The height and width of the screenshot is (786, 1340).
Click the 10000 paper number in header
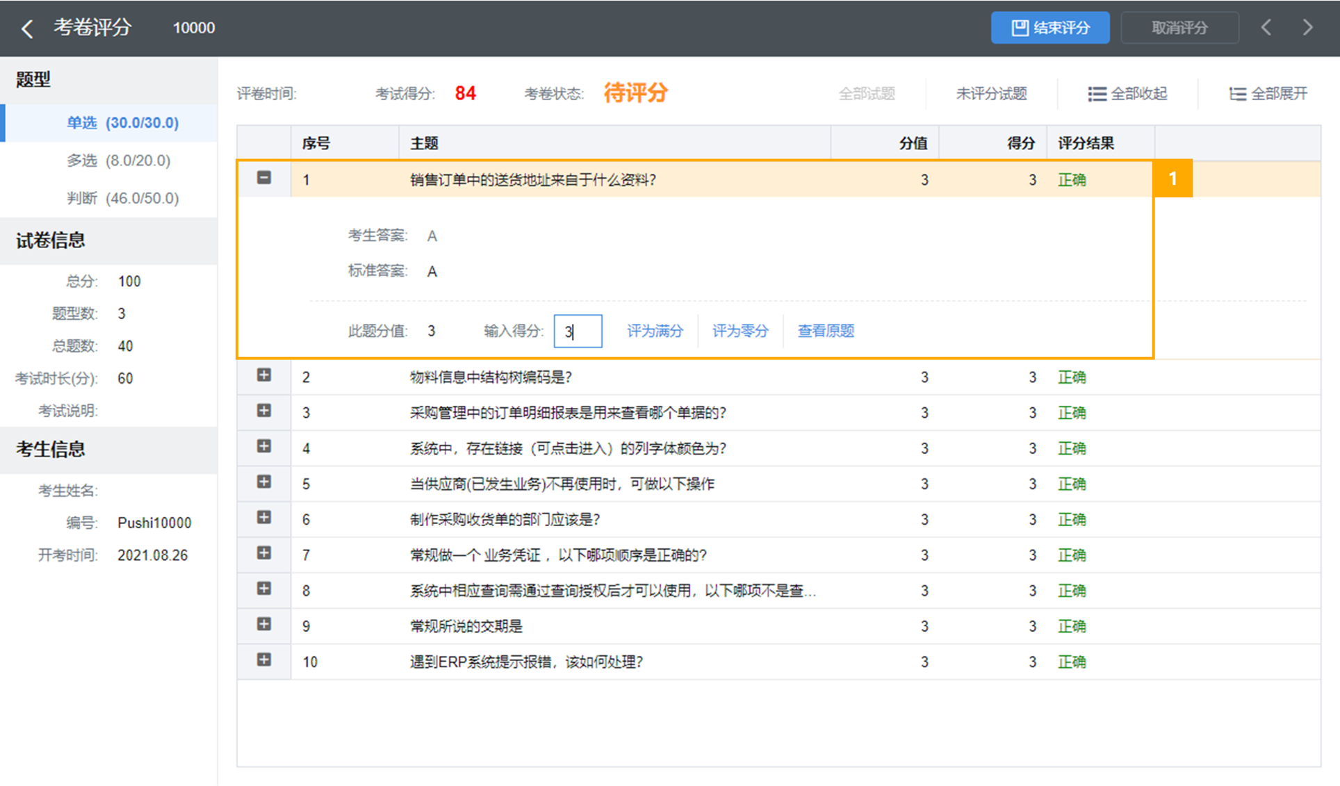[194, 28]
